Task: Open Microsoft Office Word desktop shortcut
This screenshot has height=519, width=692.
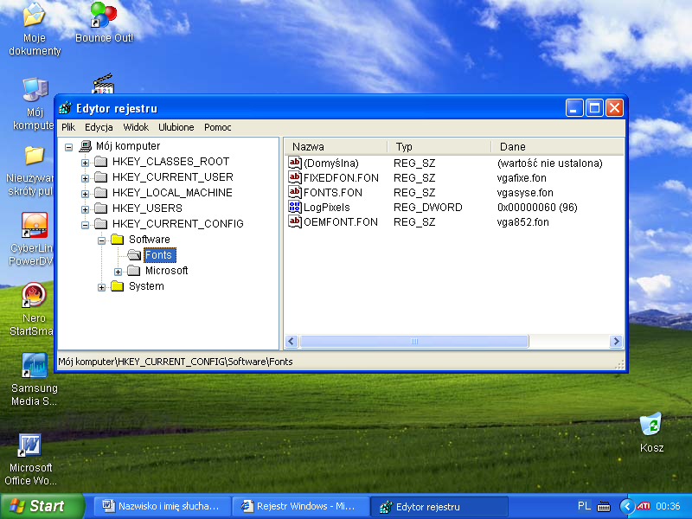Action: tap(31, 445)
